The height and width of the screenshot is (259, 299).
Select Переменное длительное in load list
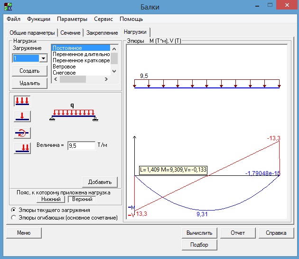[81, 54]
